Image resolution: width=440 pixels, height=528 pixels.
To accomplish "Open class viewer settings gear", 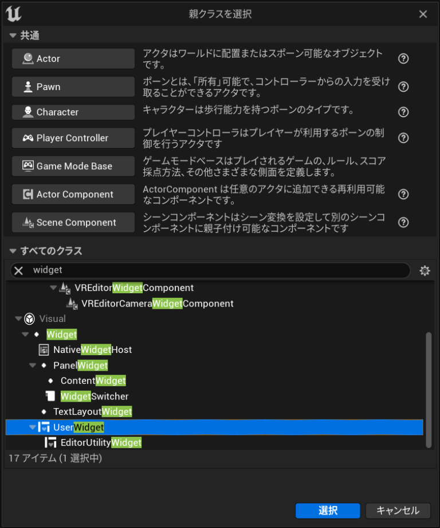I will 425,270.
